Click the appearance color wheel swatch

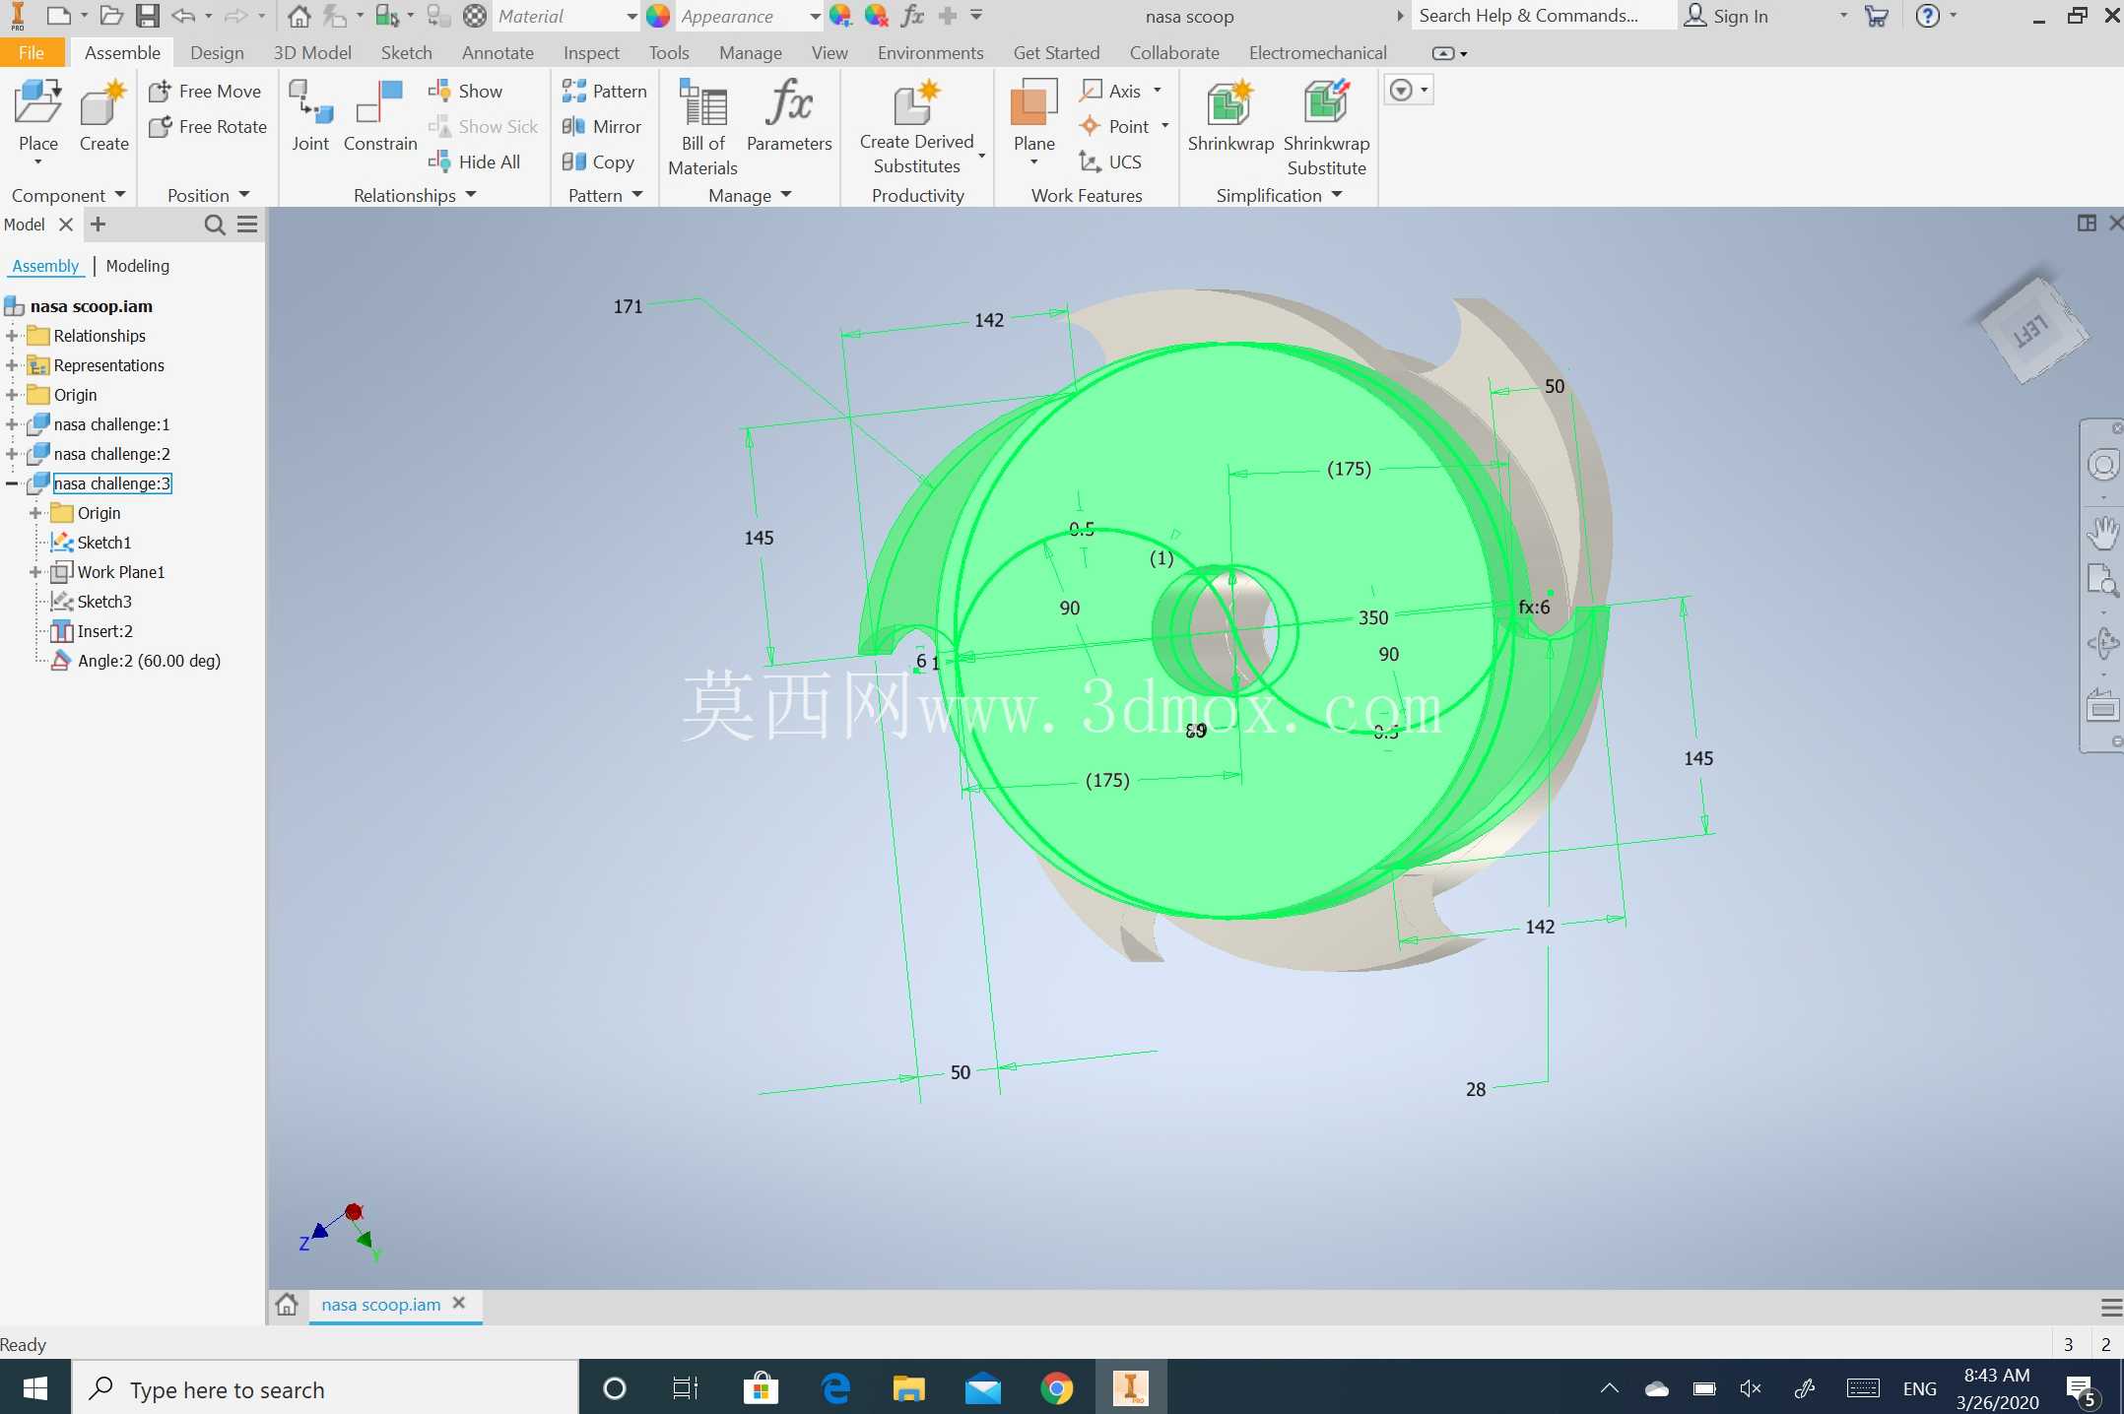pos(658,16)
